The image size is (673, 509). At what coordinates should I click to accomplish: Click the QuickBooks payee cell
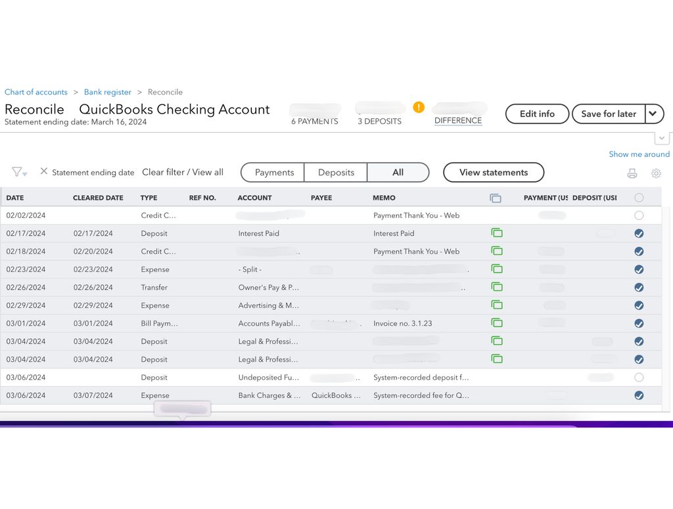tap(336, 395)
